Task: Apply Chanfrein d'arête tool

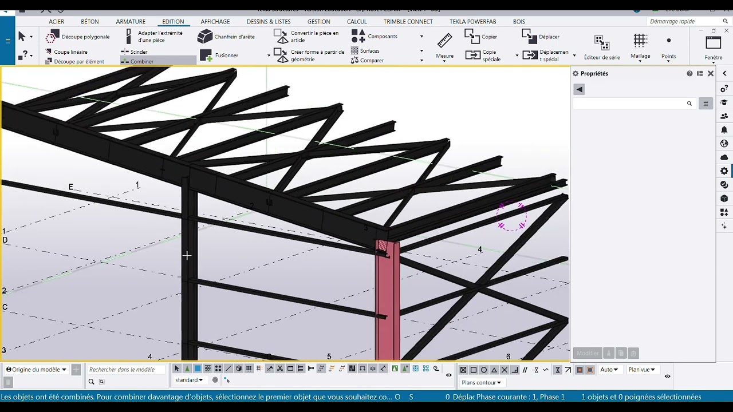Action: pyautogui.click(x=226, y=37)
